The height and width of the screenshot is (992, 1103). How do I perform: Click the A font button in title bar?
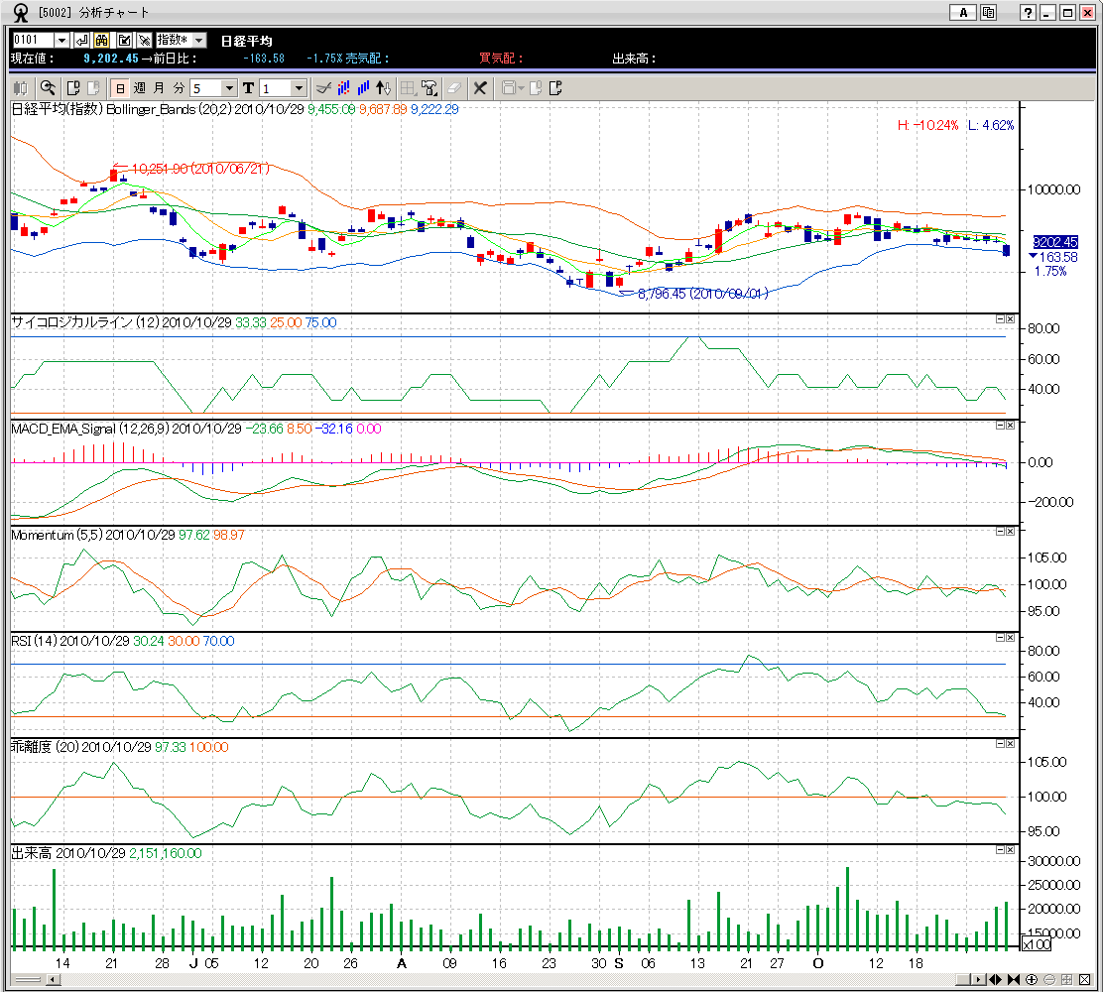click(x=962, y=13)
